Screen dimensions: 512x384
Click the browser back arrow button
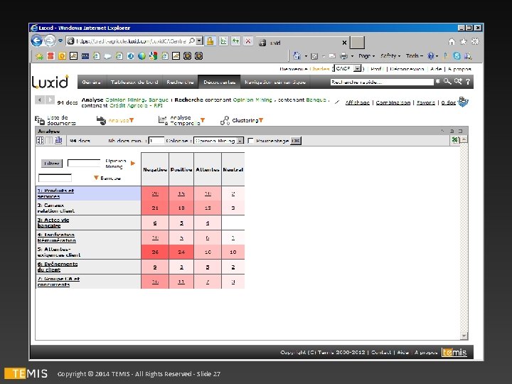point(37,41)
